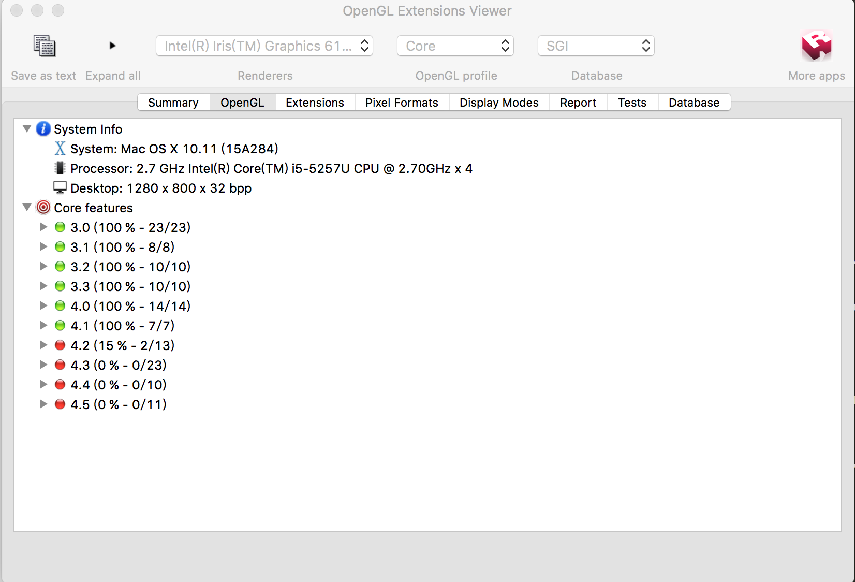Screen dimensions: 855x582
Task: Click the Save as text document icon
Action: [45, 46]
